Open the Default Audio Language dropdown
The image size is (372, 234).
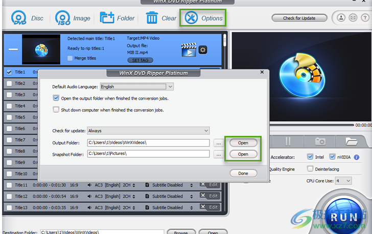click(x=137, y=87)
